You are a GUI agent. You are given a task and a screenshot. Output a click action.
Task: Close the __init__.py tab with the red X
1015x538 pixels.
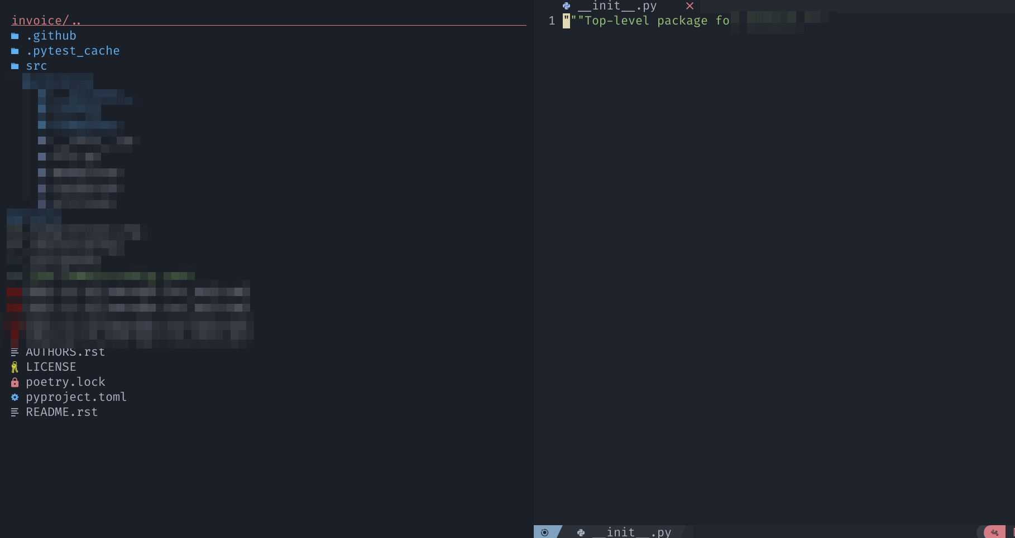(690, 6)
